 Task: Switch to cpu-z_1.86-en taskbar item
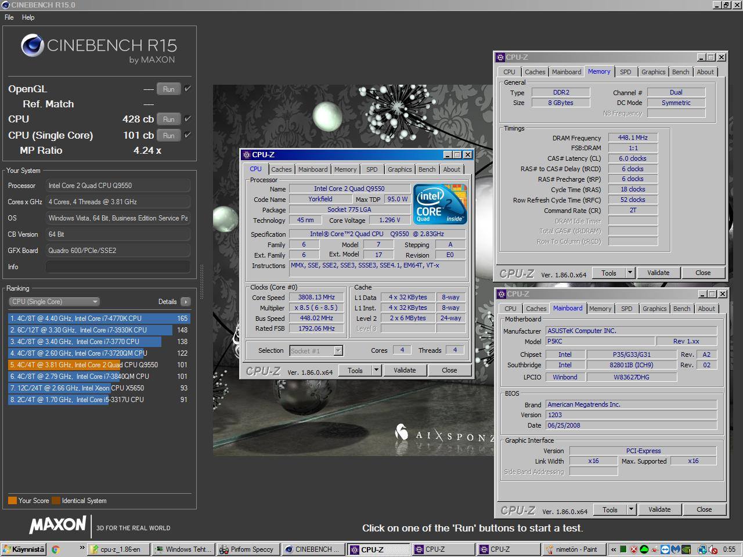[119, 549]
